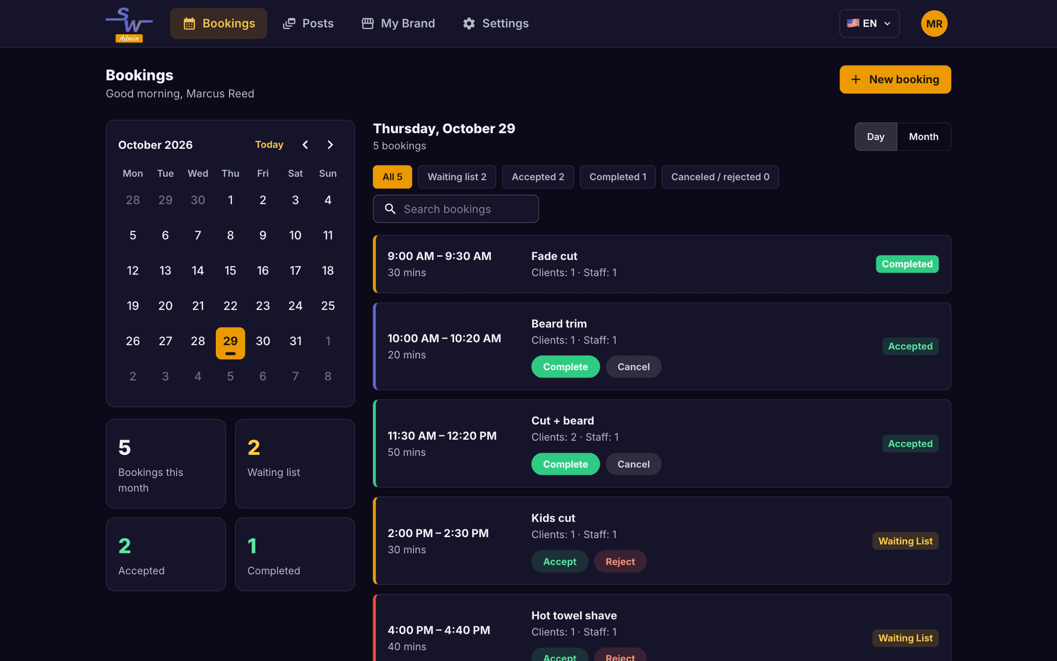Click Completed badge on Fade cut
The image size is (1057, 661).
pyautogui.click(x=907, y=264)
